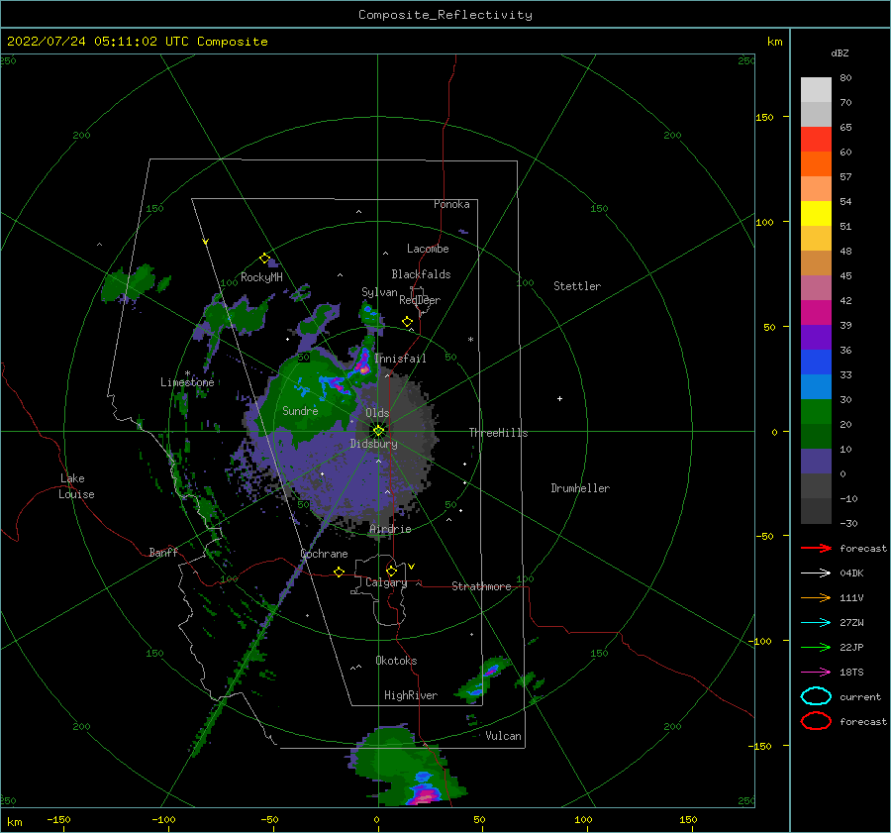
Task: Click the Sylvan label
Action: click(379, 291)
